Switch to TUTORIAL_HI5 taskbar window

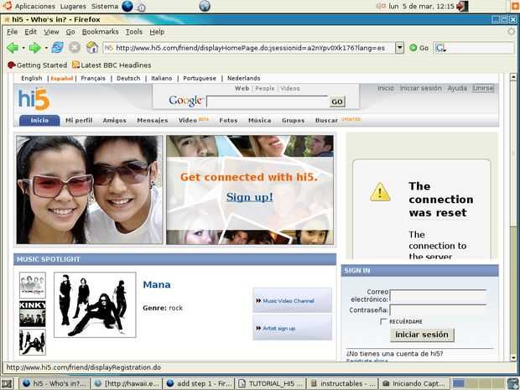click(x=271, y=383)
